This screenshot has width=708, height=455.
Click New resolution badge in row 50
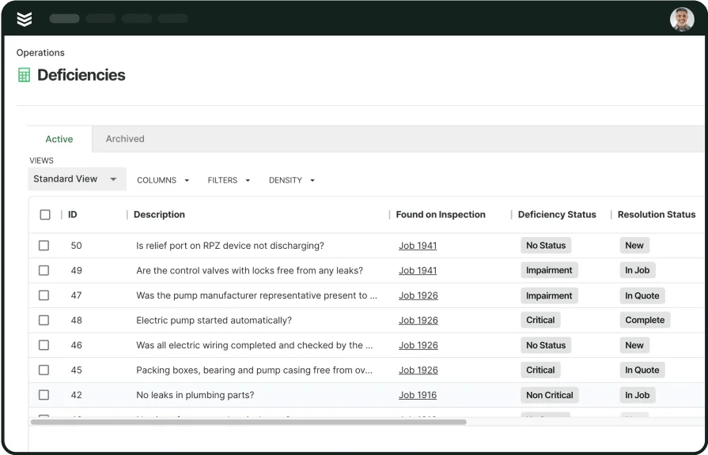pyautogui.click(x=634, y=246)
